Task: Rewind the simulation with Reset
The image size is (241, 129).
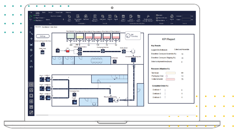Action: click(x=36, y=15)
